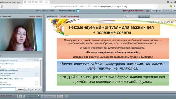Open the browser hamburger menu
176x99 pixels.
(x=168, y=2)
